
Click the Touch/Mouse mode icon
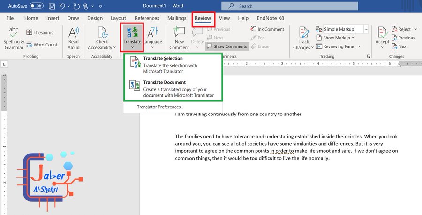(86, 6)
